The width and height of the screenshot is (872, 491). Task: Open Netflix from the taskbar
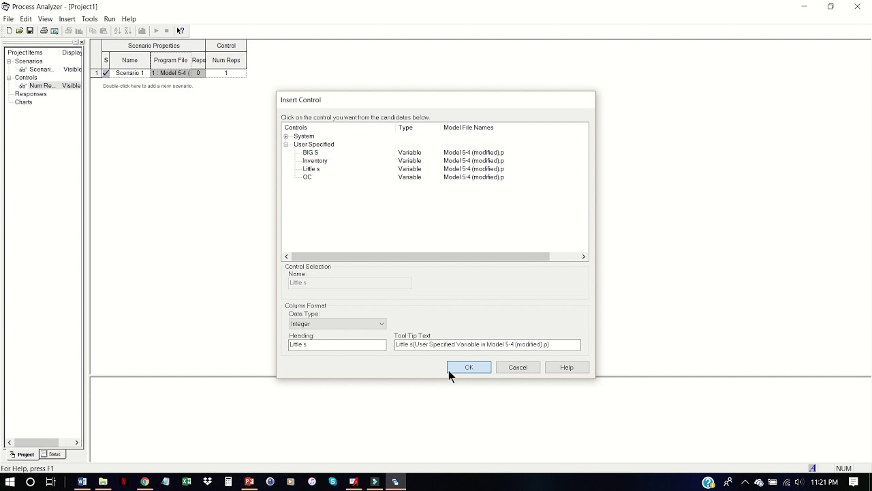124,482
